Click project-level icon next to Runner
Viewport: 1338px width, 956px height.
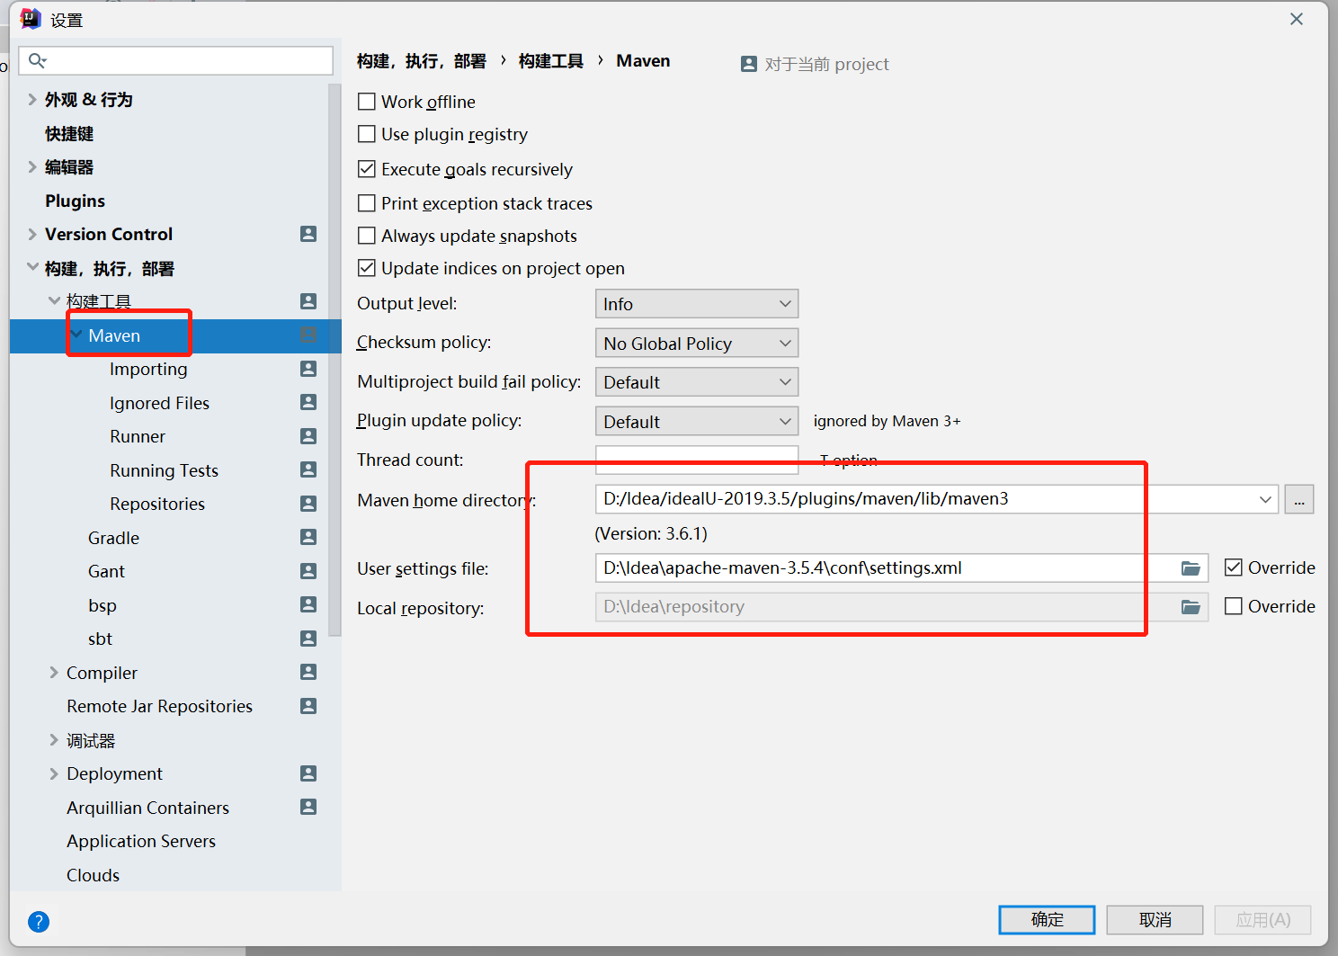(308, 436)
